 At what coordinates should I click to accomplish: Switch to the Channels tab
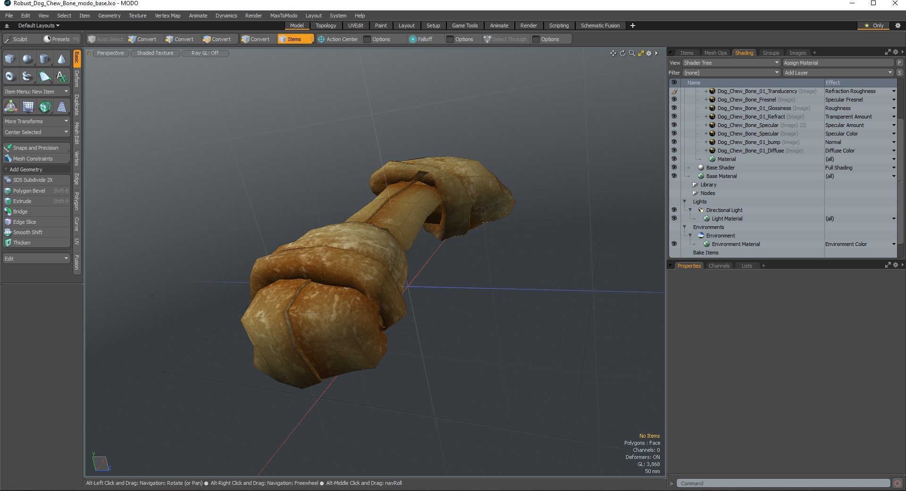719,266
